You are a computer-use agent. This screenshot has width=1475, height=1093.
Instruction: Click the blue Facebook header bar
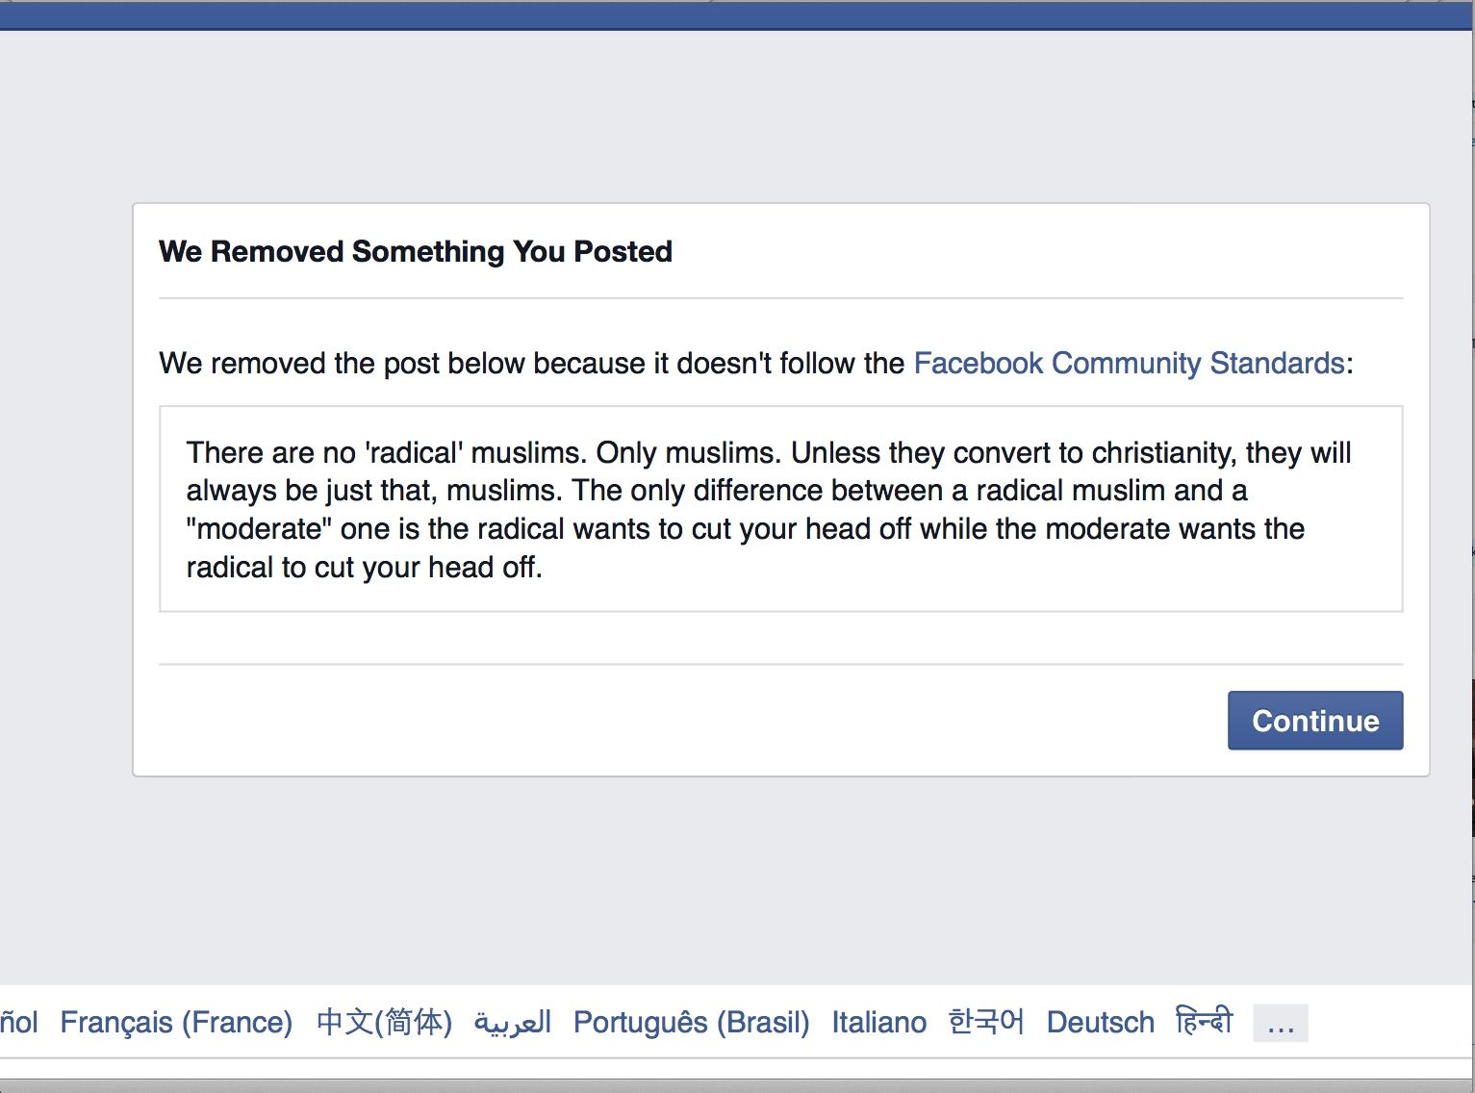[x=737, y=15]
